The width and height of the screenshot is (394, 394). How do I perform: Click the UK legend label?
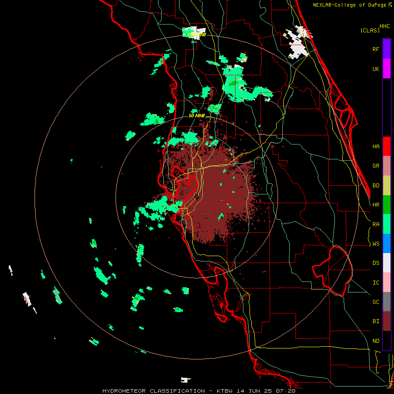[376, 69]
